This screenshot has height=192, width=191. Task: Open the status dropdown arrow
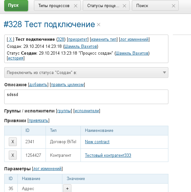[x=164, y=72]
